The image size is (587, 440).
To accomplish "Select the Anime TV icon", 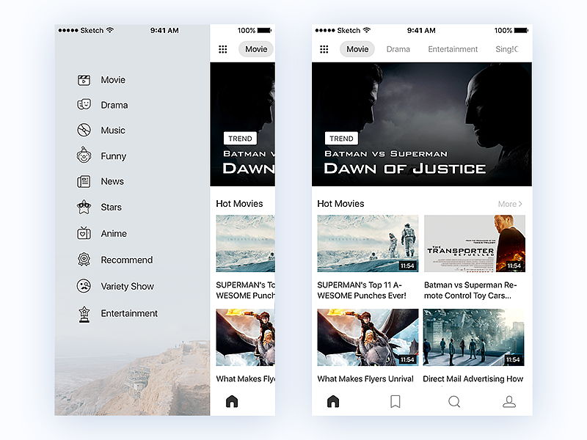I will click(x=84, y=233).
